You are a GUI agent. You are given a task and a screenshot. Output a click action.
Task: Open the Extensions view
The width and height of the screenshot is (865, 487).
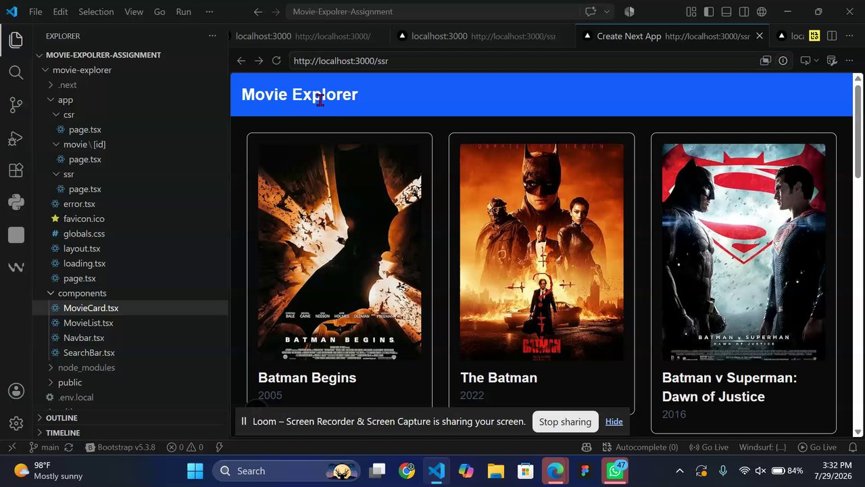16,170
